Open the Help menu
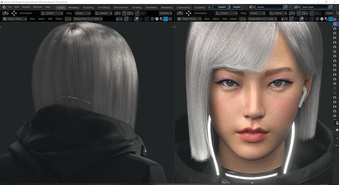The height and width of the screenshot is (185, 339). point(48,7)
